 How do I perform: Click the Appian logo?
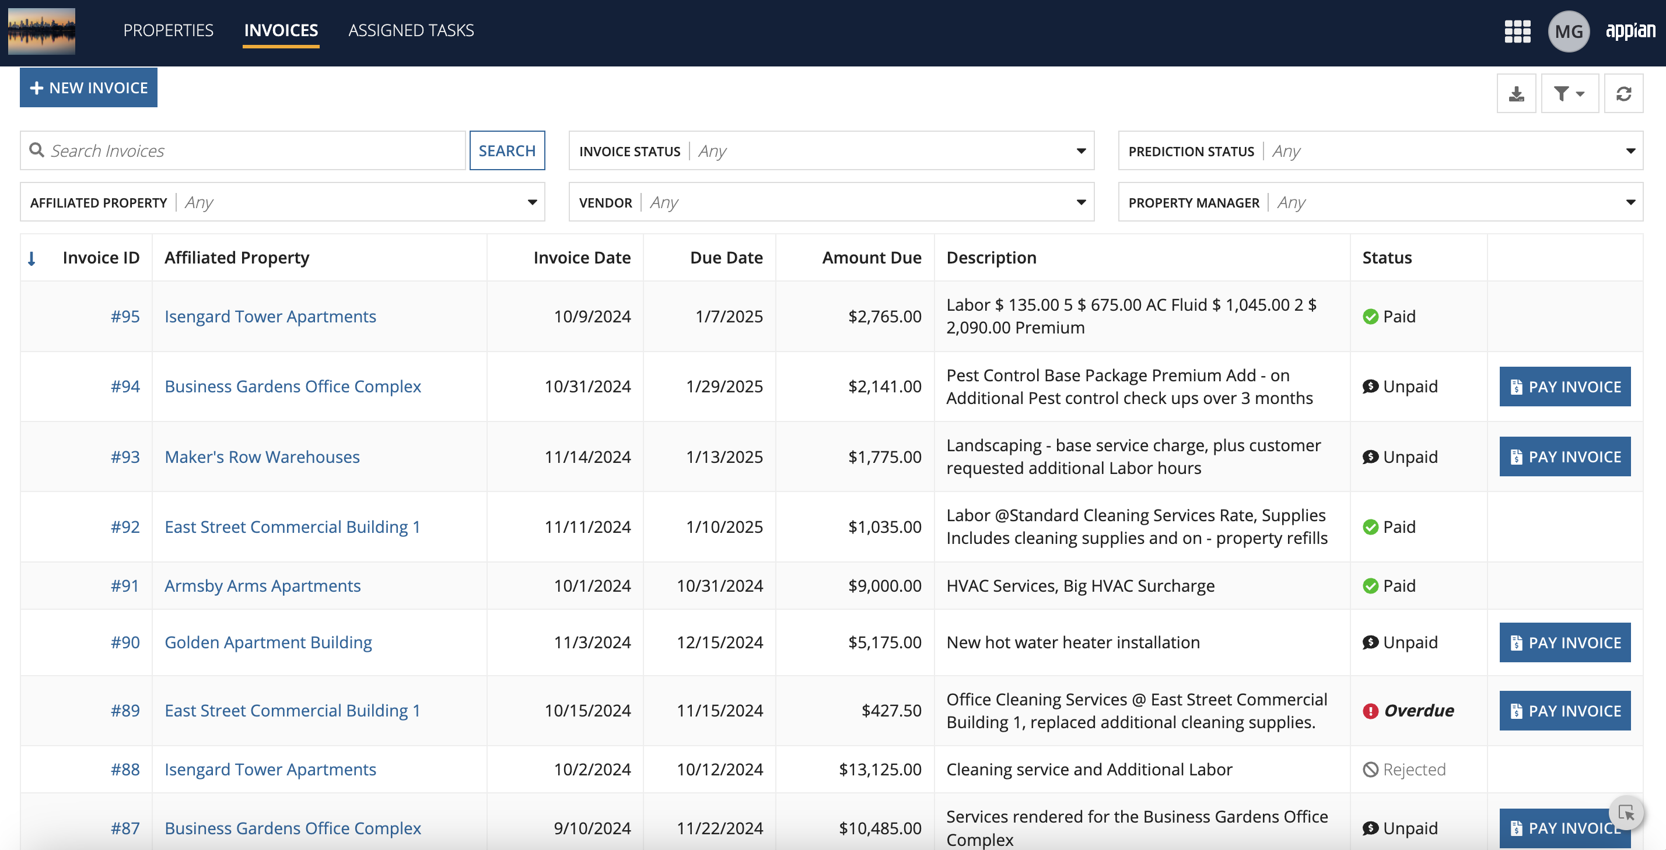pyautogui.click(x=1630, y=30)
